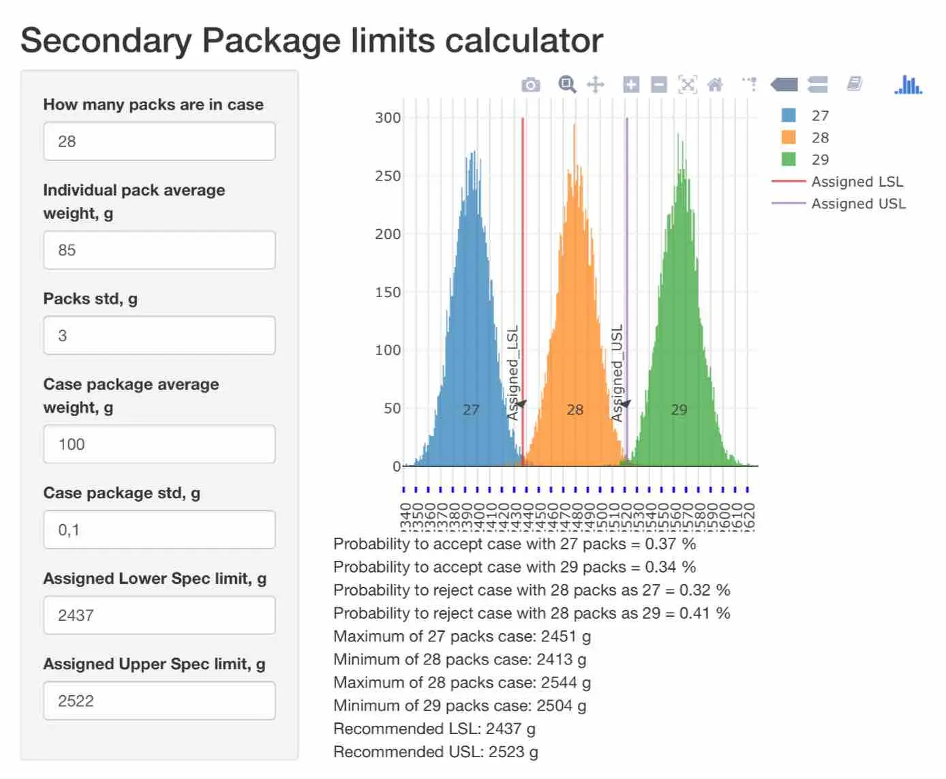946x779 pixels.
Task: Toggle the Assigned USL legend entry
Action: [x=839, y=203]
